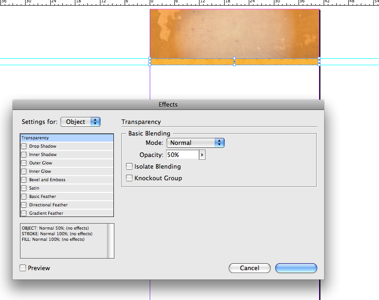
Task: Toggle the Isolate Blending checkbox
Action: tap(129, 166)
